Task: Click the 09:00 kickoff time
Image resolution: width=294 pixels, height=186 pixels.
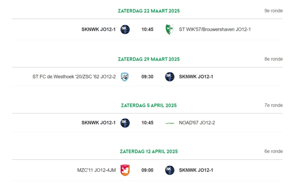Action: tap(147, 170)
